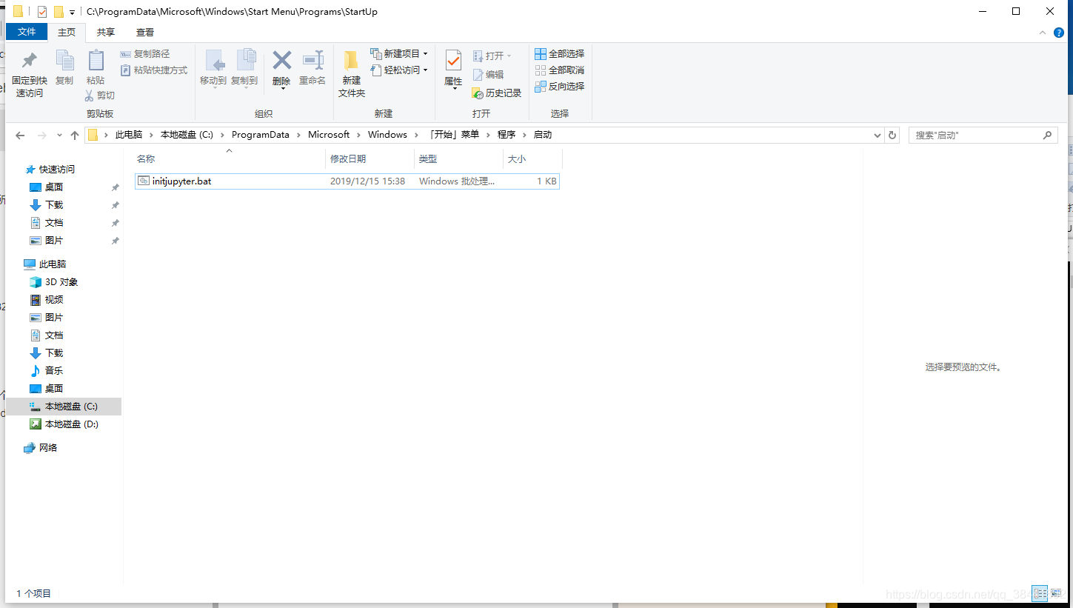Image resolution: width=1073 pixels, height=608 pixels.
Task: Open the 复制到 copy-to button
Action: [x=244, y=68]
